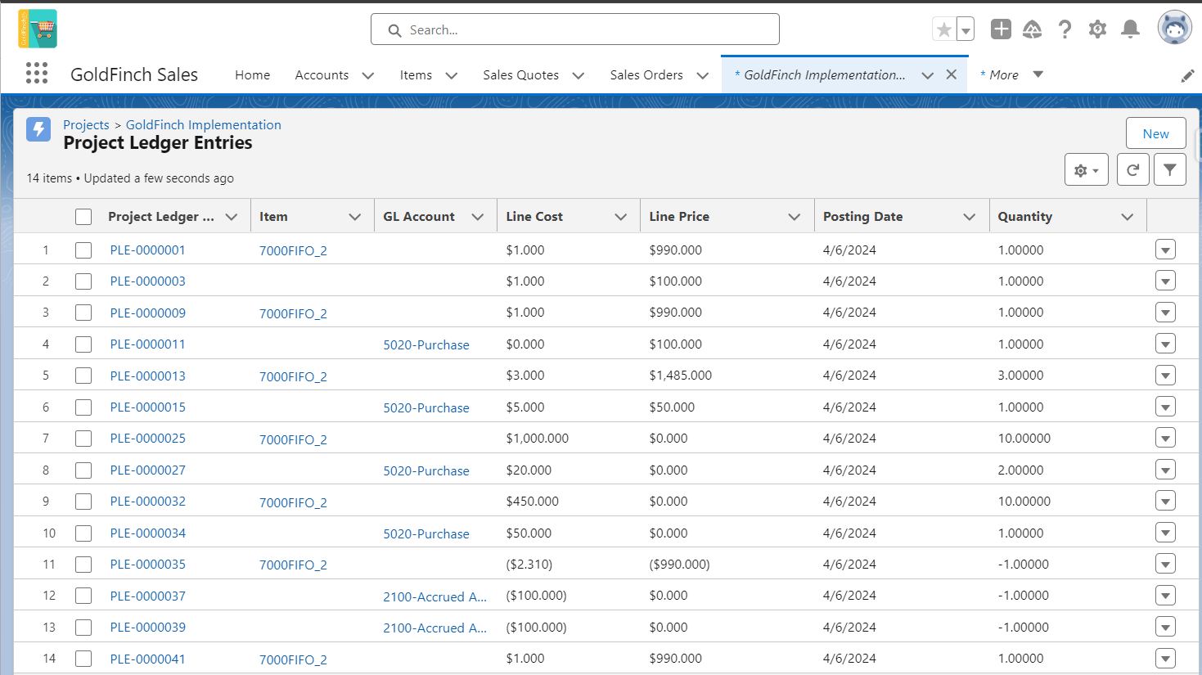Viewport: 1202px width, 675px height.
Task: Open the filter funnel panel
Action: tap(1170, 169)
